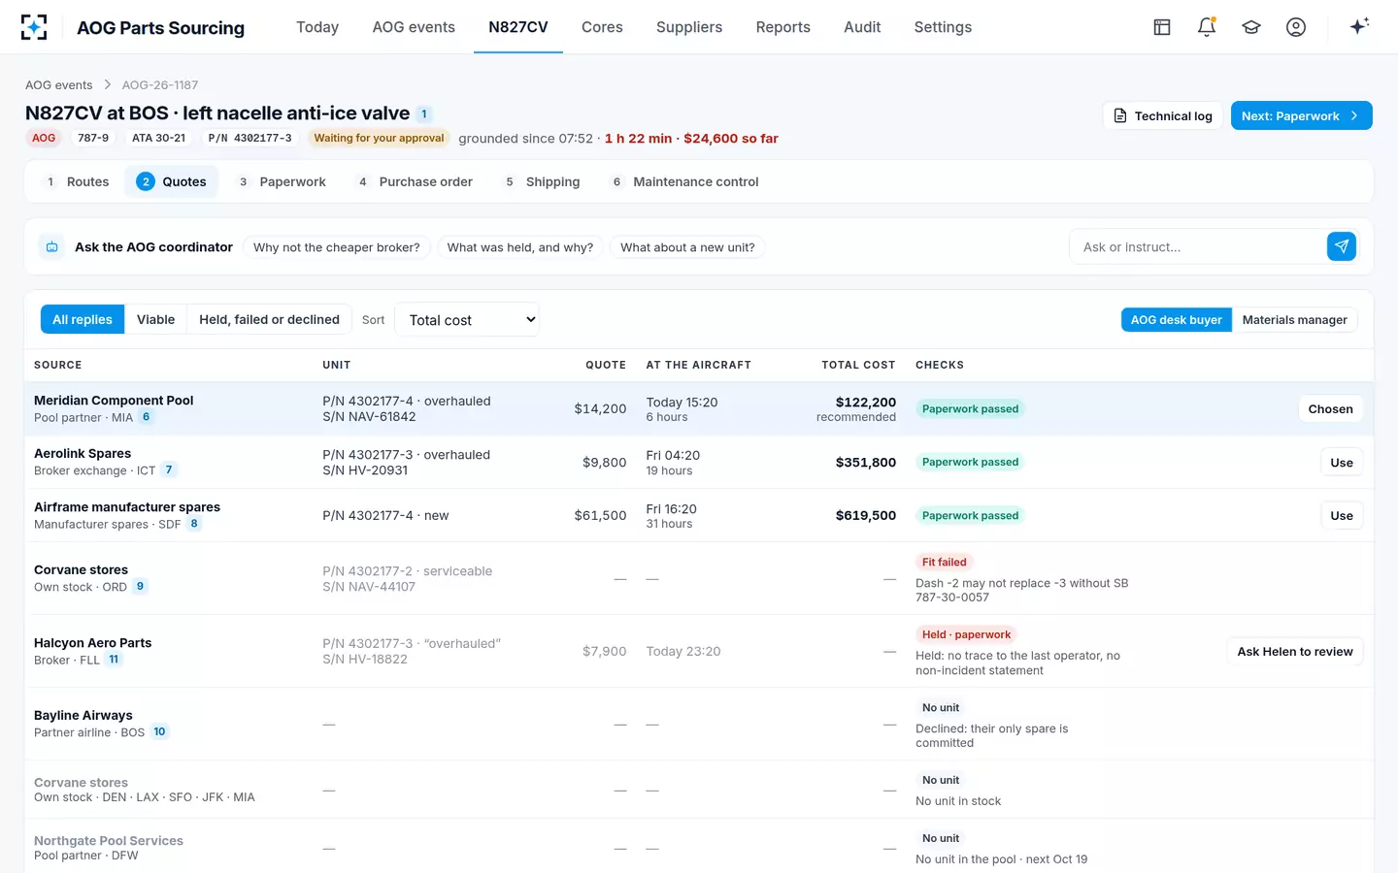Ask Helen to review Halcyon quote

(x=1294, y=652)
